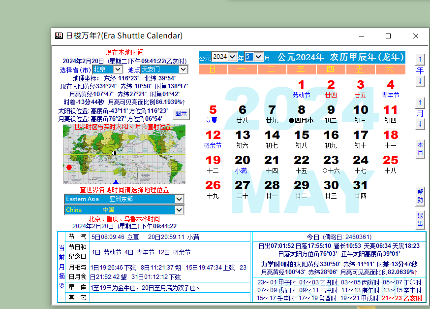Viewport: 430px width, 309px height.
Task: Click the year increment up arrow
Action: pos(420,59)
